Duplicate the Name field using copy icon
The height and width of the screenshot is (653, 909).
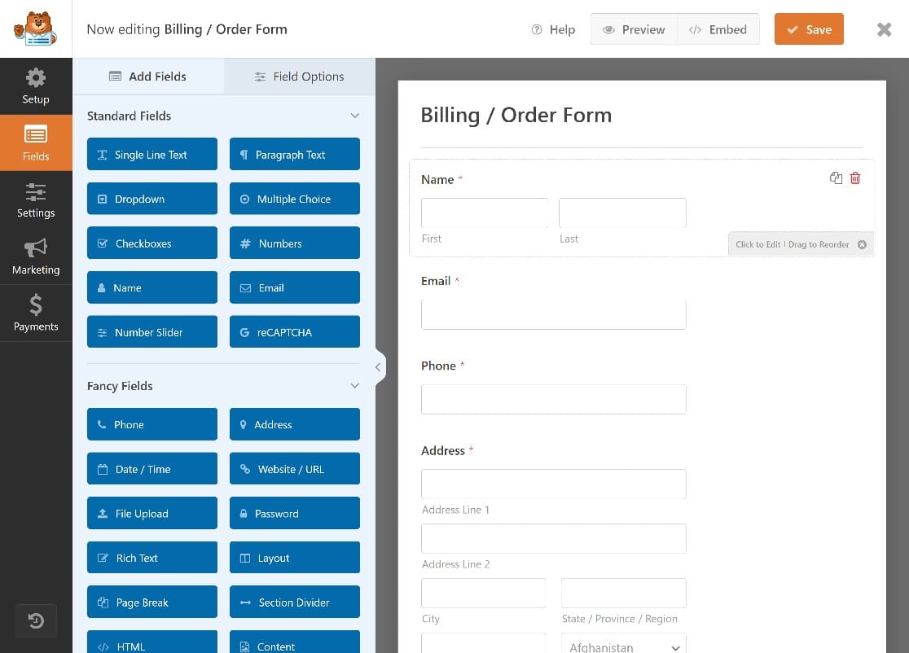pyautogui.click(x=836, y=177)
